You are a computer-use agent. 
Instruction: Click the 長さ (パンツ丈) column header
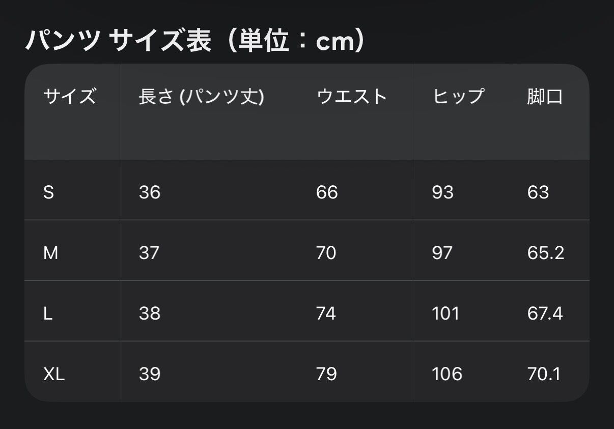click(201, 96)
